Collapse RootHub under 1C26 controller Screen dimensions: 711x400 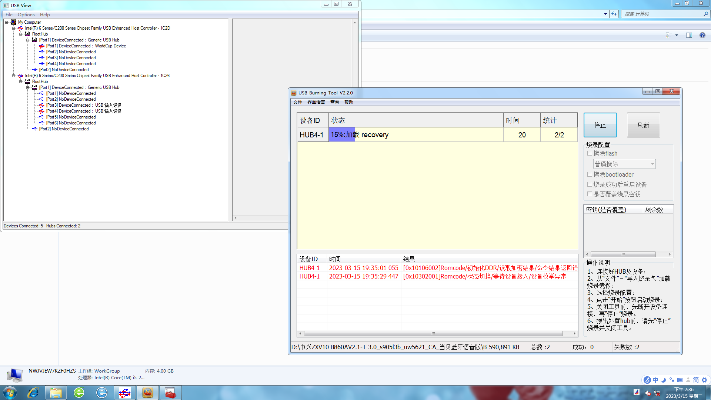pyautogui.click(x=20, y=81)
